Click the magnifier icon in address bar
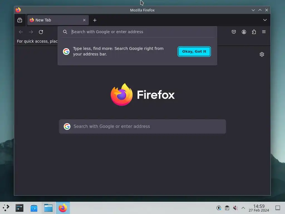Image resolution: width=285 pixels, height=214 pixels. tap(65, 32)
